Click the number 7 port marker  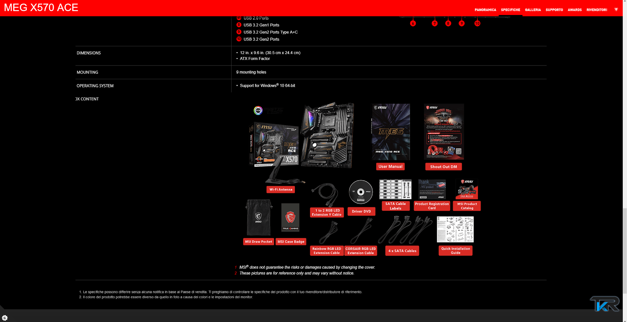435,23
